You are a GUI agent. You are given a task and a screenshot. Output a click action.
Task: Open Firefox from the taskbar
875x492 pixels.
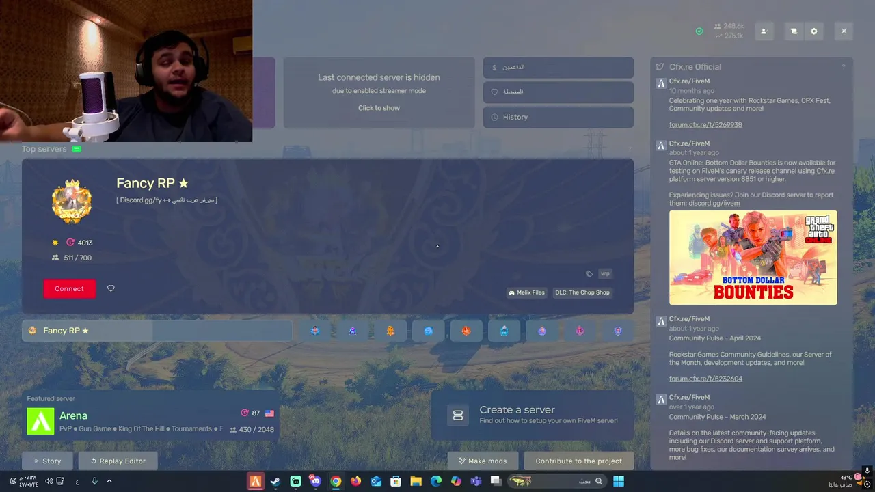click(x=355, y=481)
